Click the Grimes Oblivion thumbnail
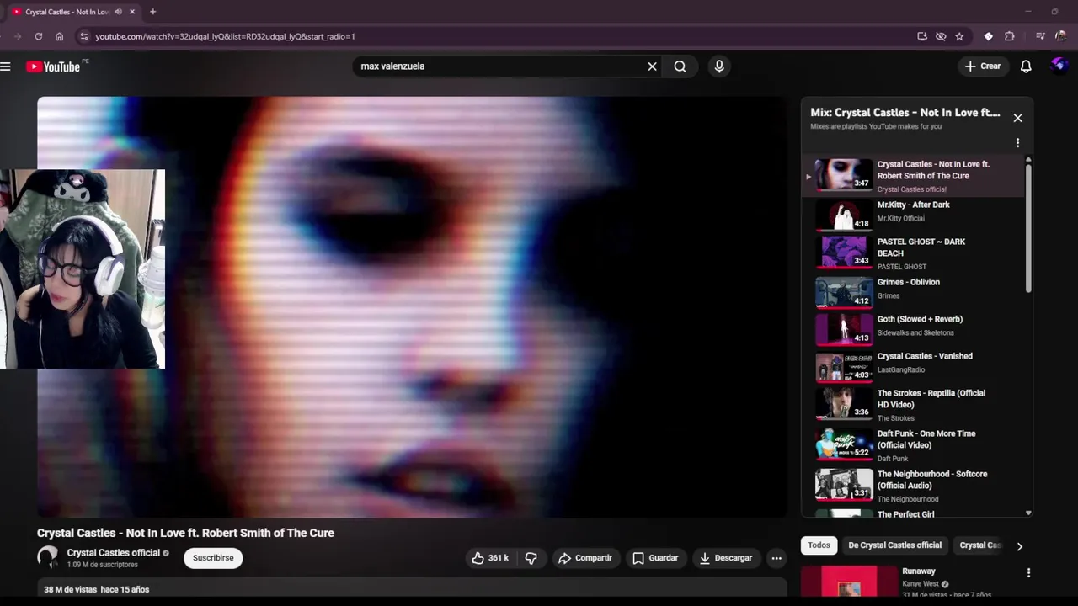Image resolution: width=1078 pixels, height=606 pixels. point(844,292)
